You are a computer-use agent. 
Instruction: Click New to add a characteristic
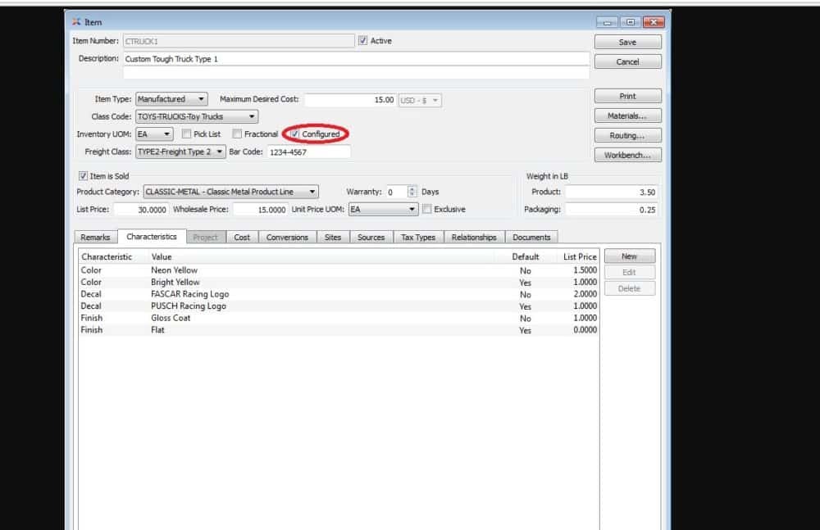tap(629, 256)
